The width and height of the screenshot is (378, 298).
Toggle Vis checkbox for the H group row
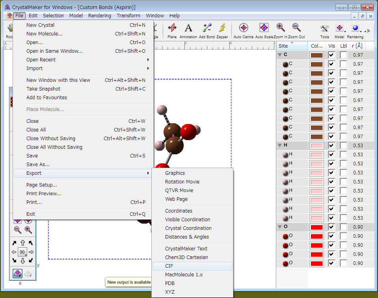[x=331, y=145]
